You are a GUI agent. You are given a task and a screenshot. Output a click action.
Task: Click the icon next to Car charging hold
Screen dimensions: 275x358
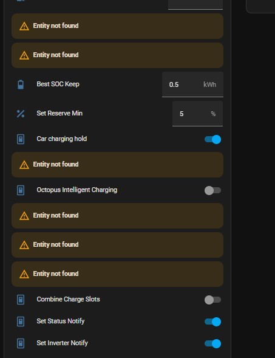(x=21, y=139)
